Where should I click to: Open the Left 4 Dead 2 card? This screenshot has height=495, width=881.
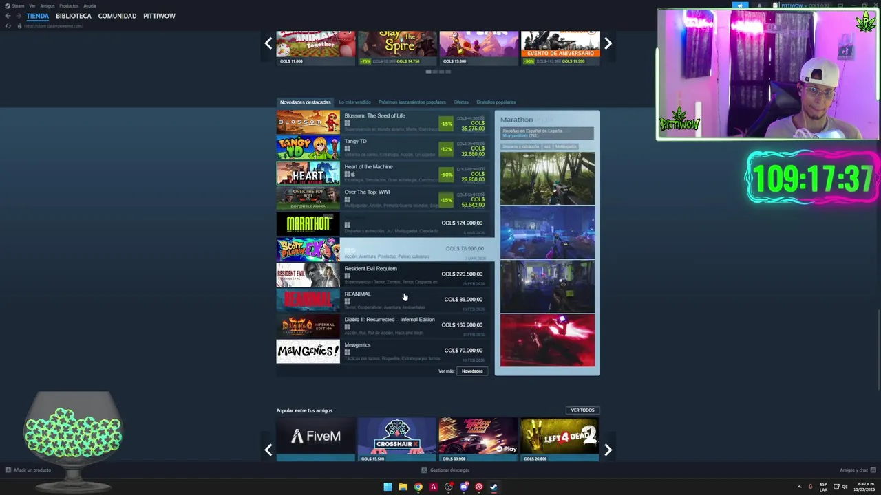tap(560, 439)
